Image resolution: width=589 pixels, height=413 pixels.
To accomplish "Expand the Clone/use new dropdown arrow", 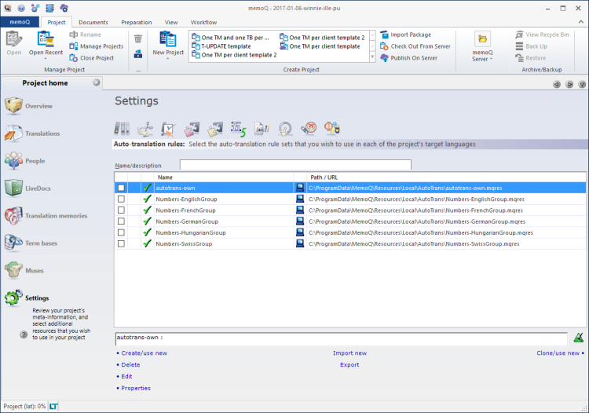I will (581, 353).
